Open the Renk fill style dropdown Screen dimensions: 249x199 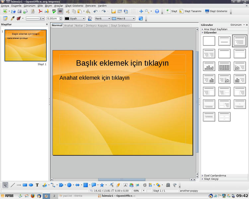(103, 19)
